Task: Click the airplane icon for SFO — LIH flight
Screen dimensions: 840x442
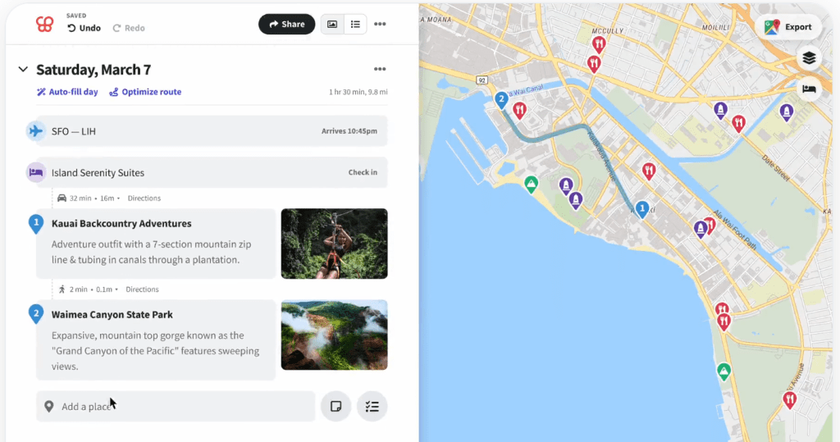Action: tap(35, 130)
